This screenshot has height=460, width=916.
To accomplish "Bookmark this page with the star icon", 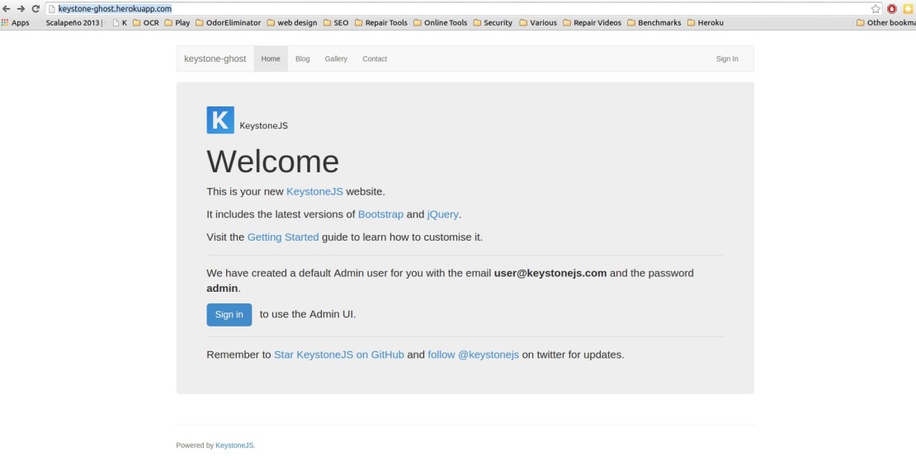I will tap(876, 9).
